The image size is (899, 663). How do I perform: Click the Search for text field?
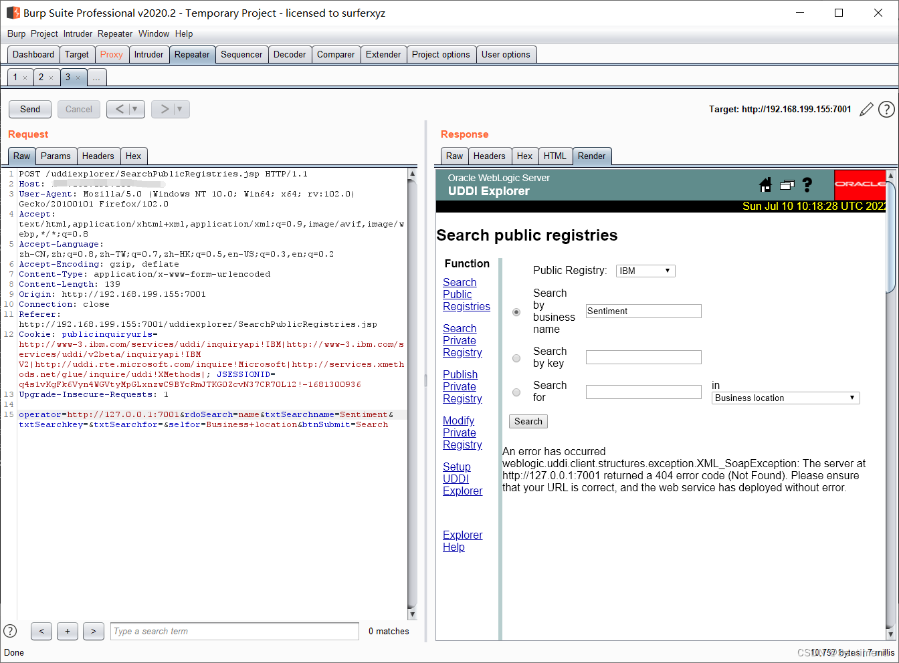[x=643, y=392]
